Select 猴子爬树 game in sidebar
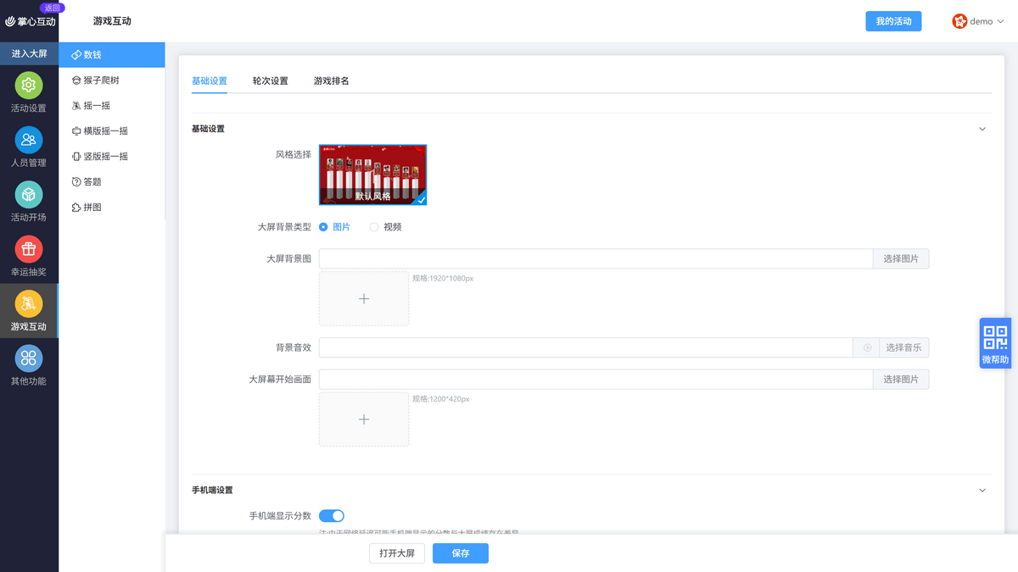The height and width of the screenshot is (572, 1018). [x=112, y=81]
